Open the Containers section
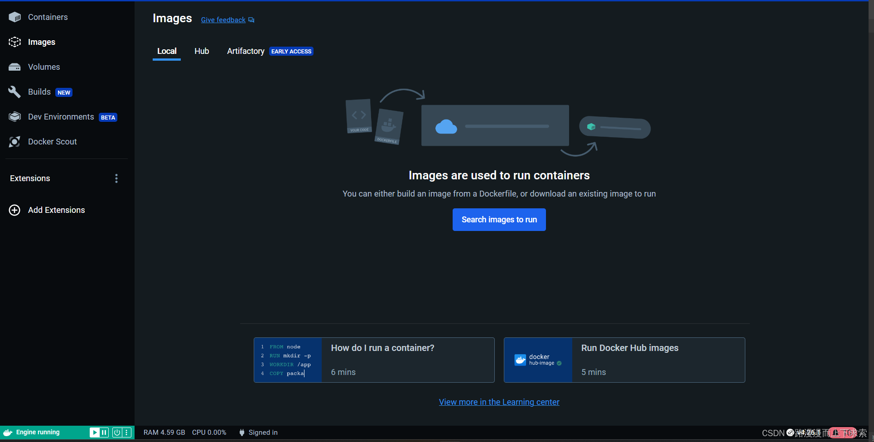This screenshot has height=442, width=874. point(48,17)
